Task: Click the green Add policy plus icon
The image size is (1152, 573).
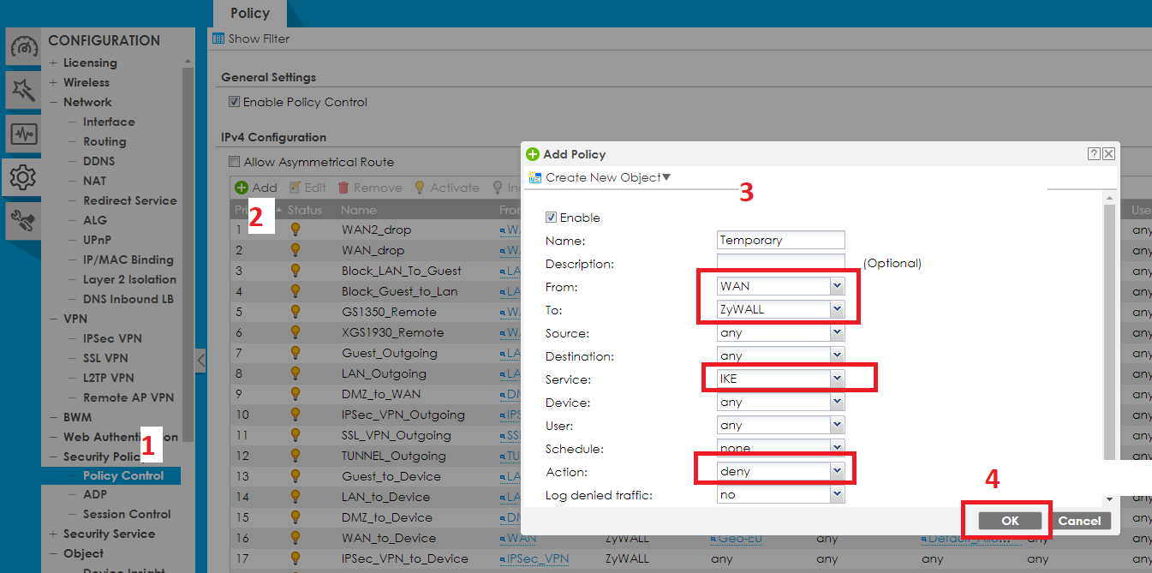Action: (242, 188)
